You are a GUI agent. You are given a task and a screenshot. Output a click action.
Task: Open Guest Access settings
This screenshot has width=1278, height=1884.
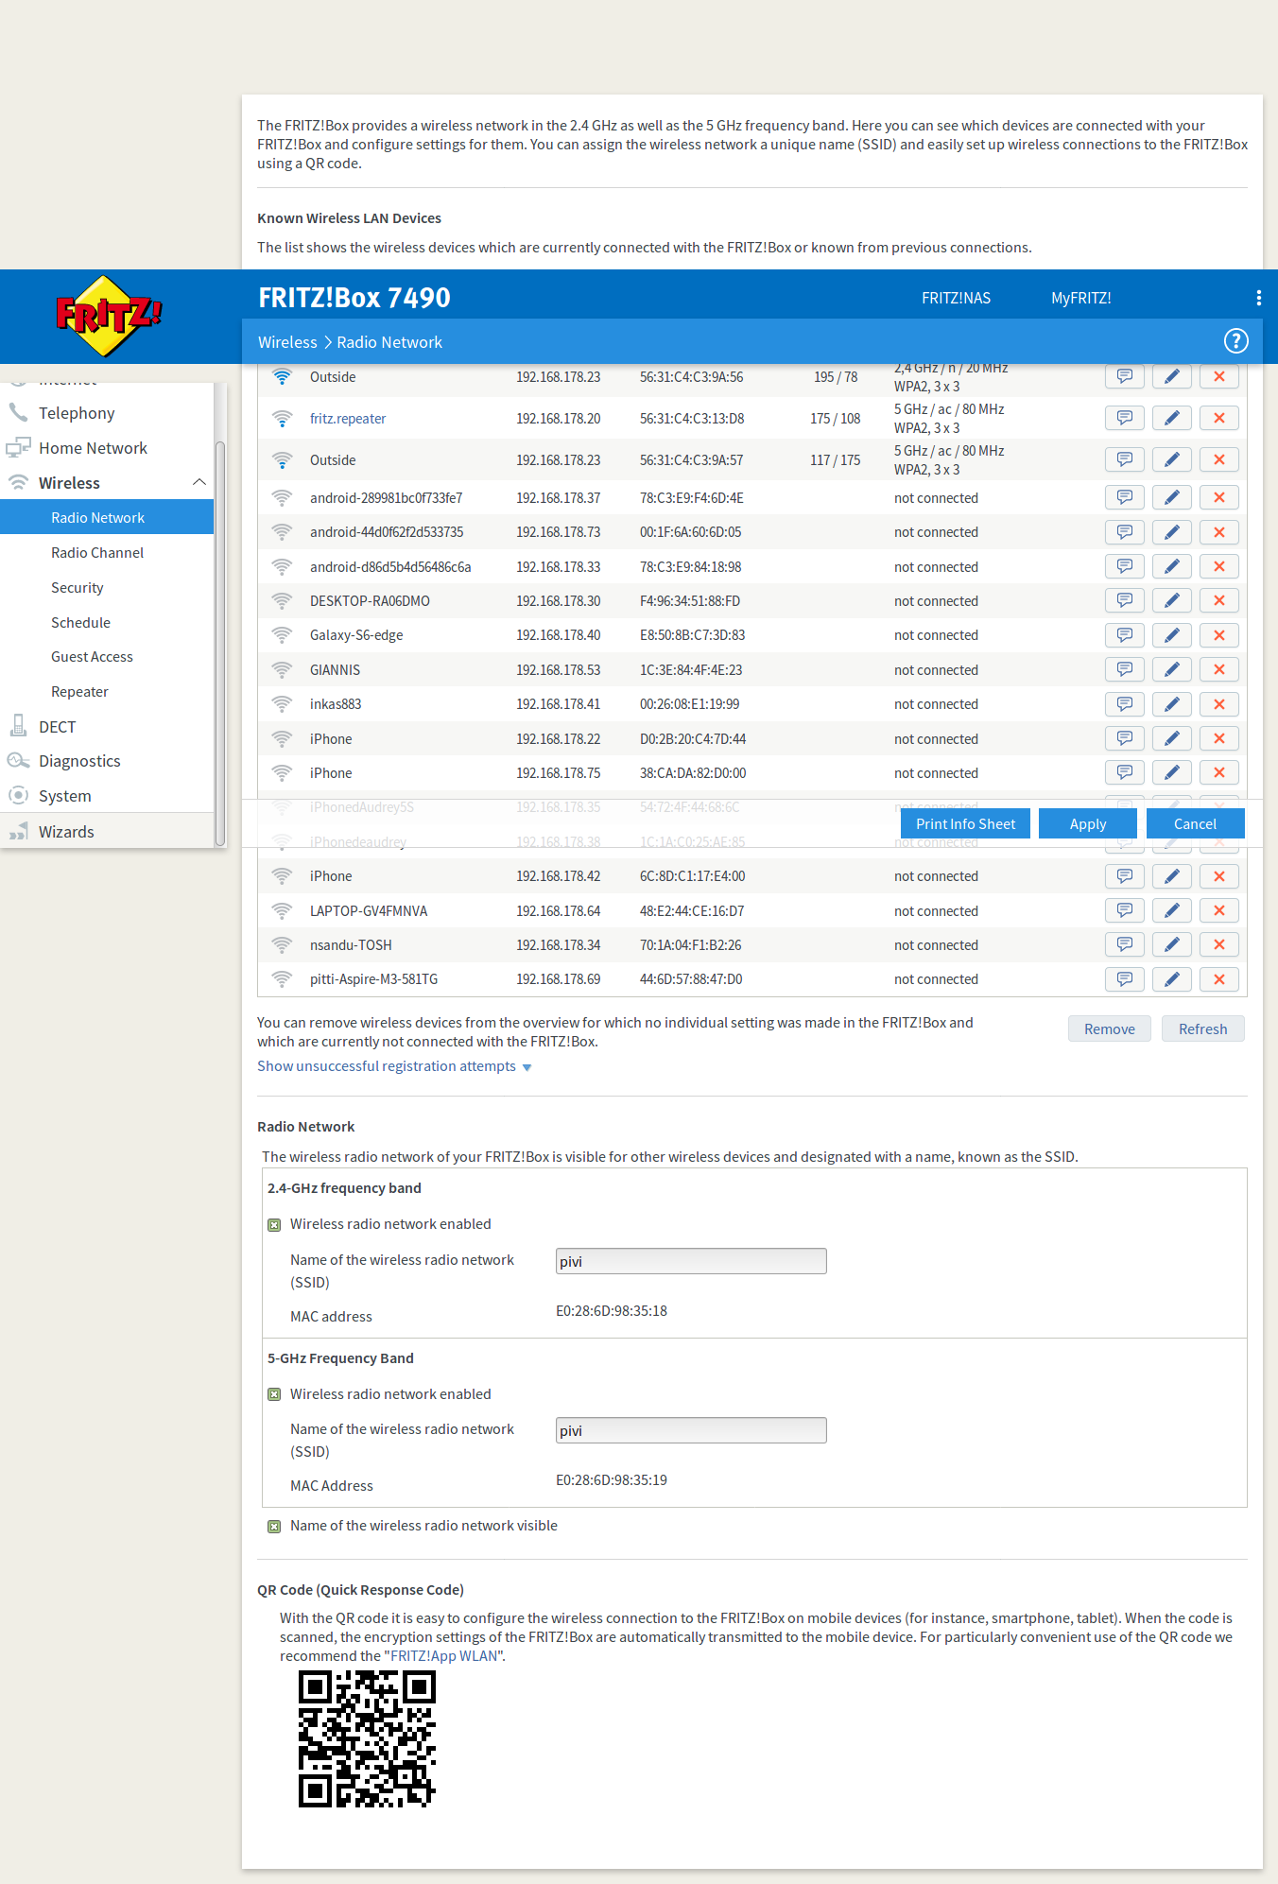(x=92, y=657)
